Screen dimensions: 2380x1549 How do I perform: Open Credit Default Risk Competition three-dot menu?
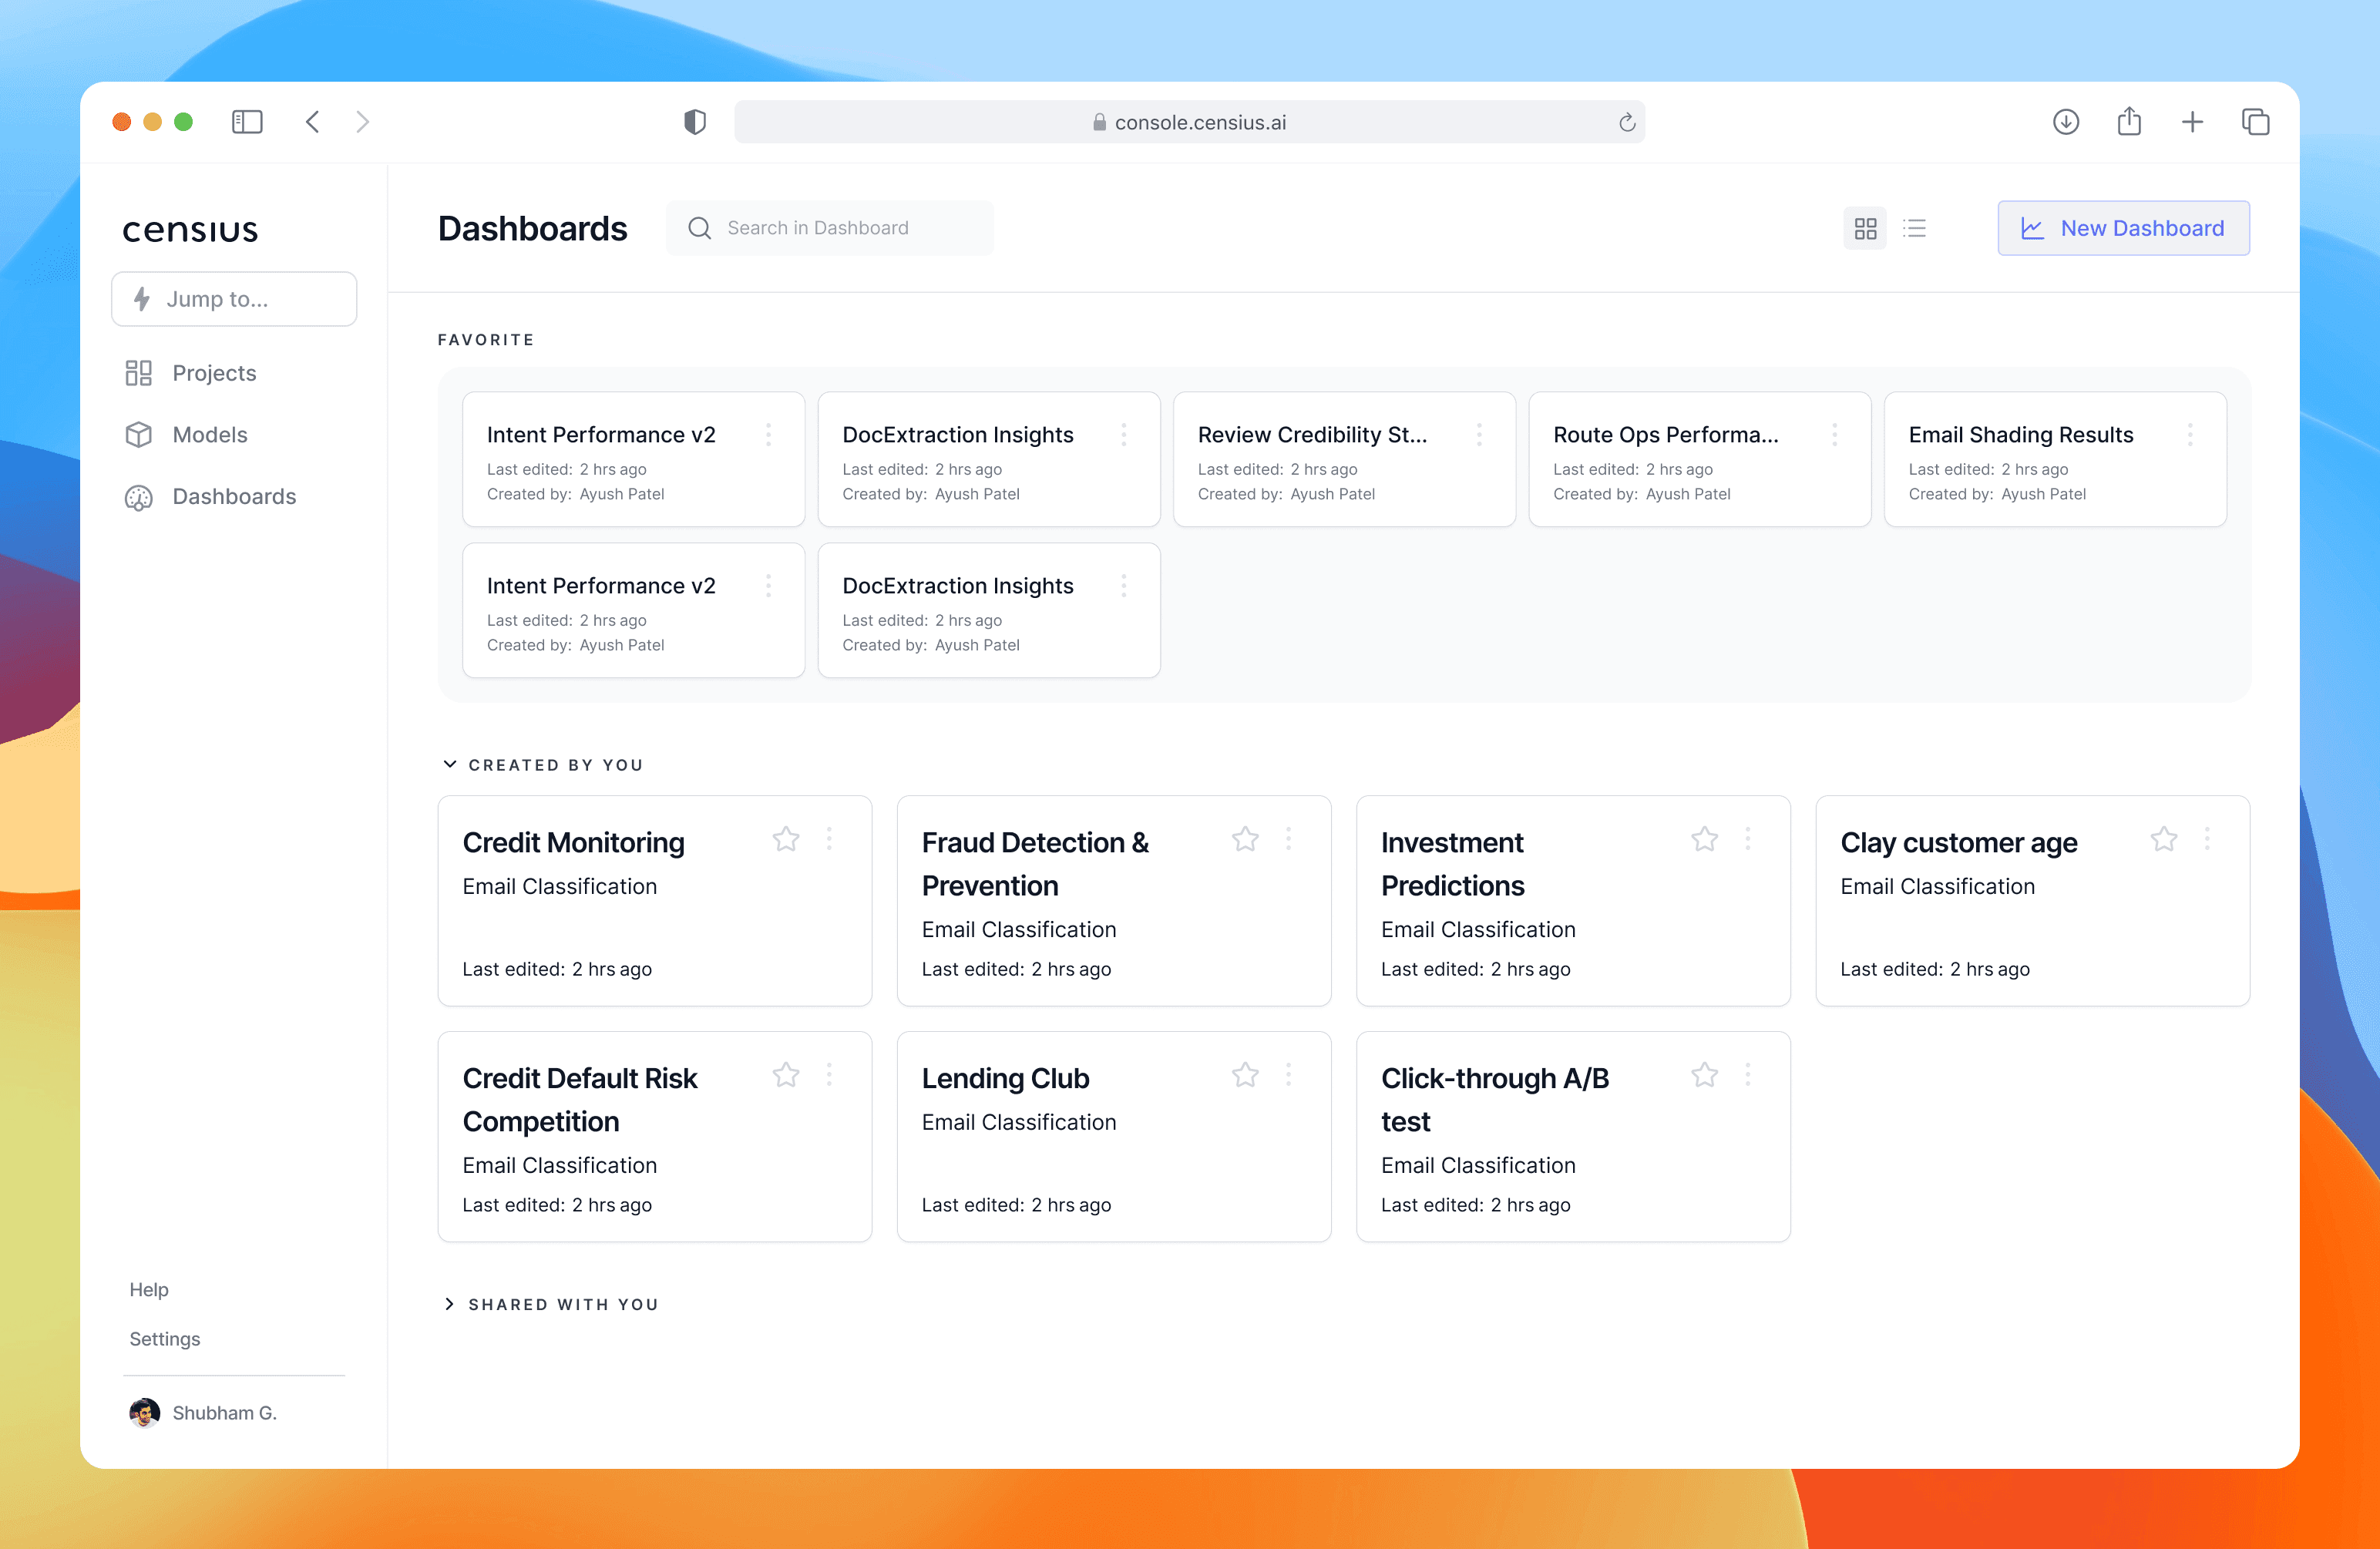pos(829,1075)
